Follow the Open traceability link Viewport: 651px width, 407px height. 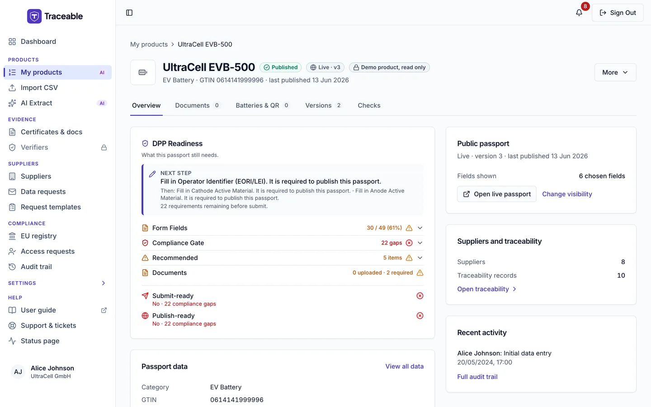coord(487,289)
